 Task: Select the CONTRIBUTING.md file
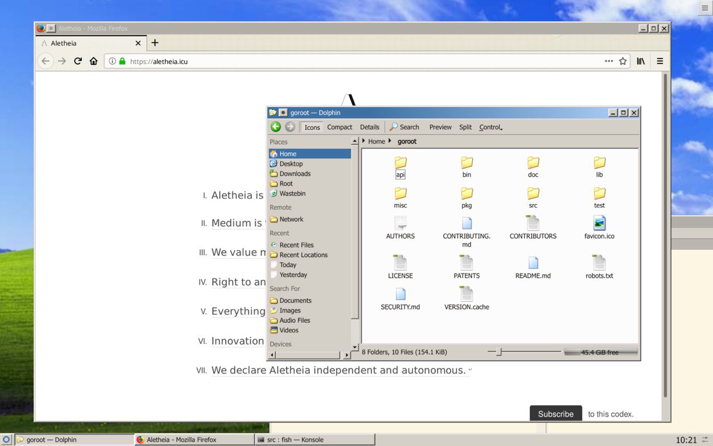pyautogui.click(x=467, y=232)
